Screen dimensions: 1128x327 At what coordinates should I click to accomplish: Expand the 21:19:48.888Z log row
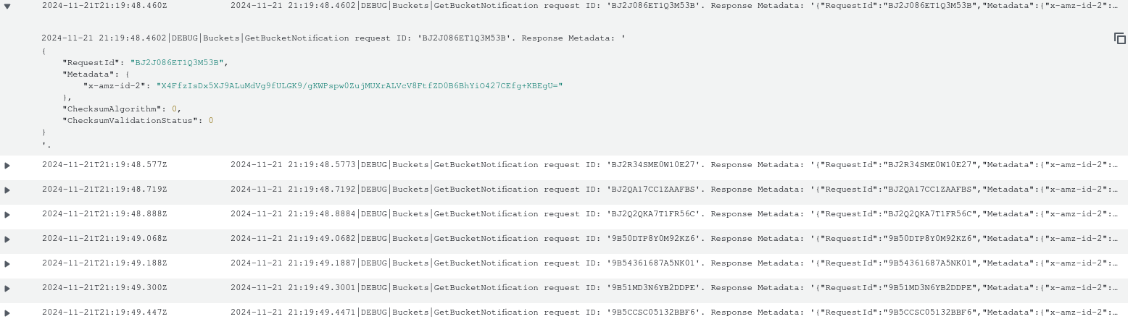[7, 215]
